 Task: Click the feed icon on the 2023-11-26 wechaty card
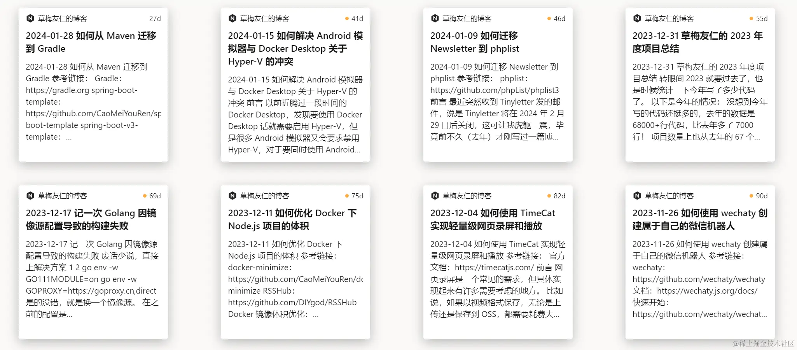point(637,196)
